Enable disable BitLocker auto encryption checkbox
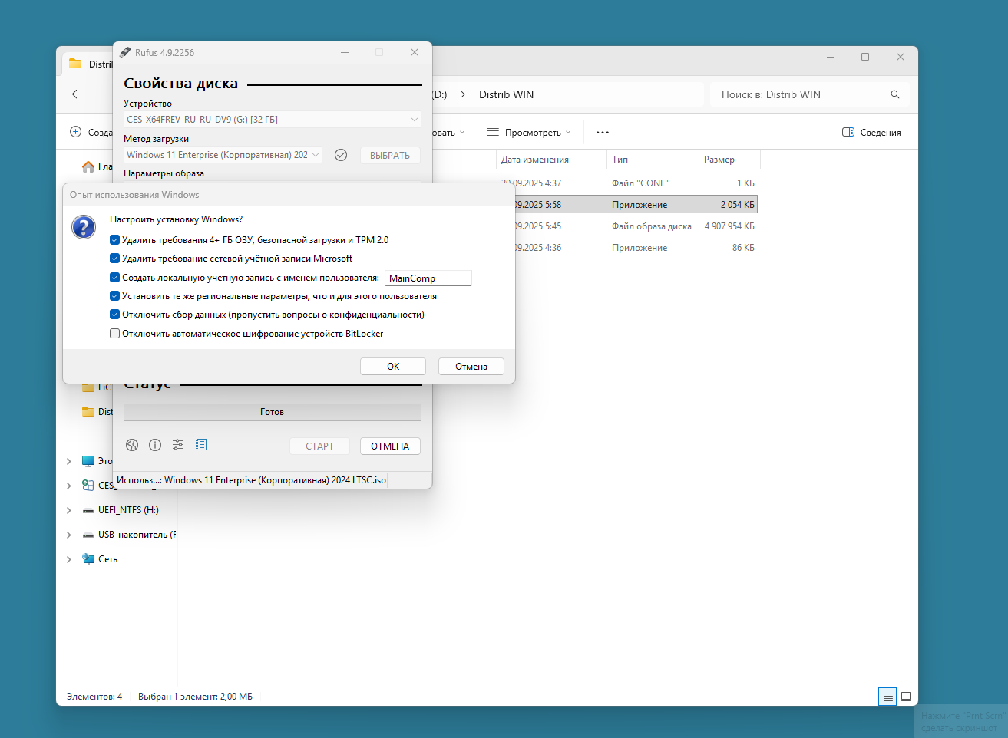 (114, 334)
